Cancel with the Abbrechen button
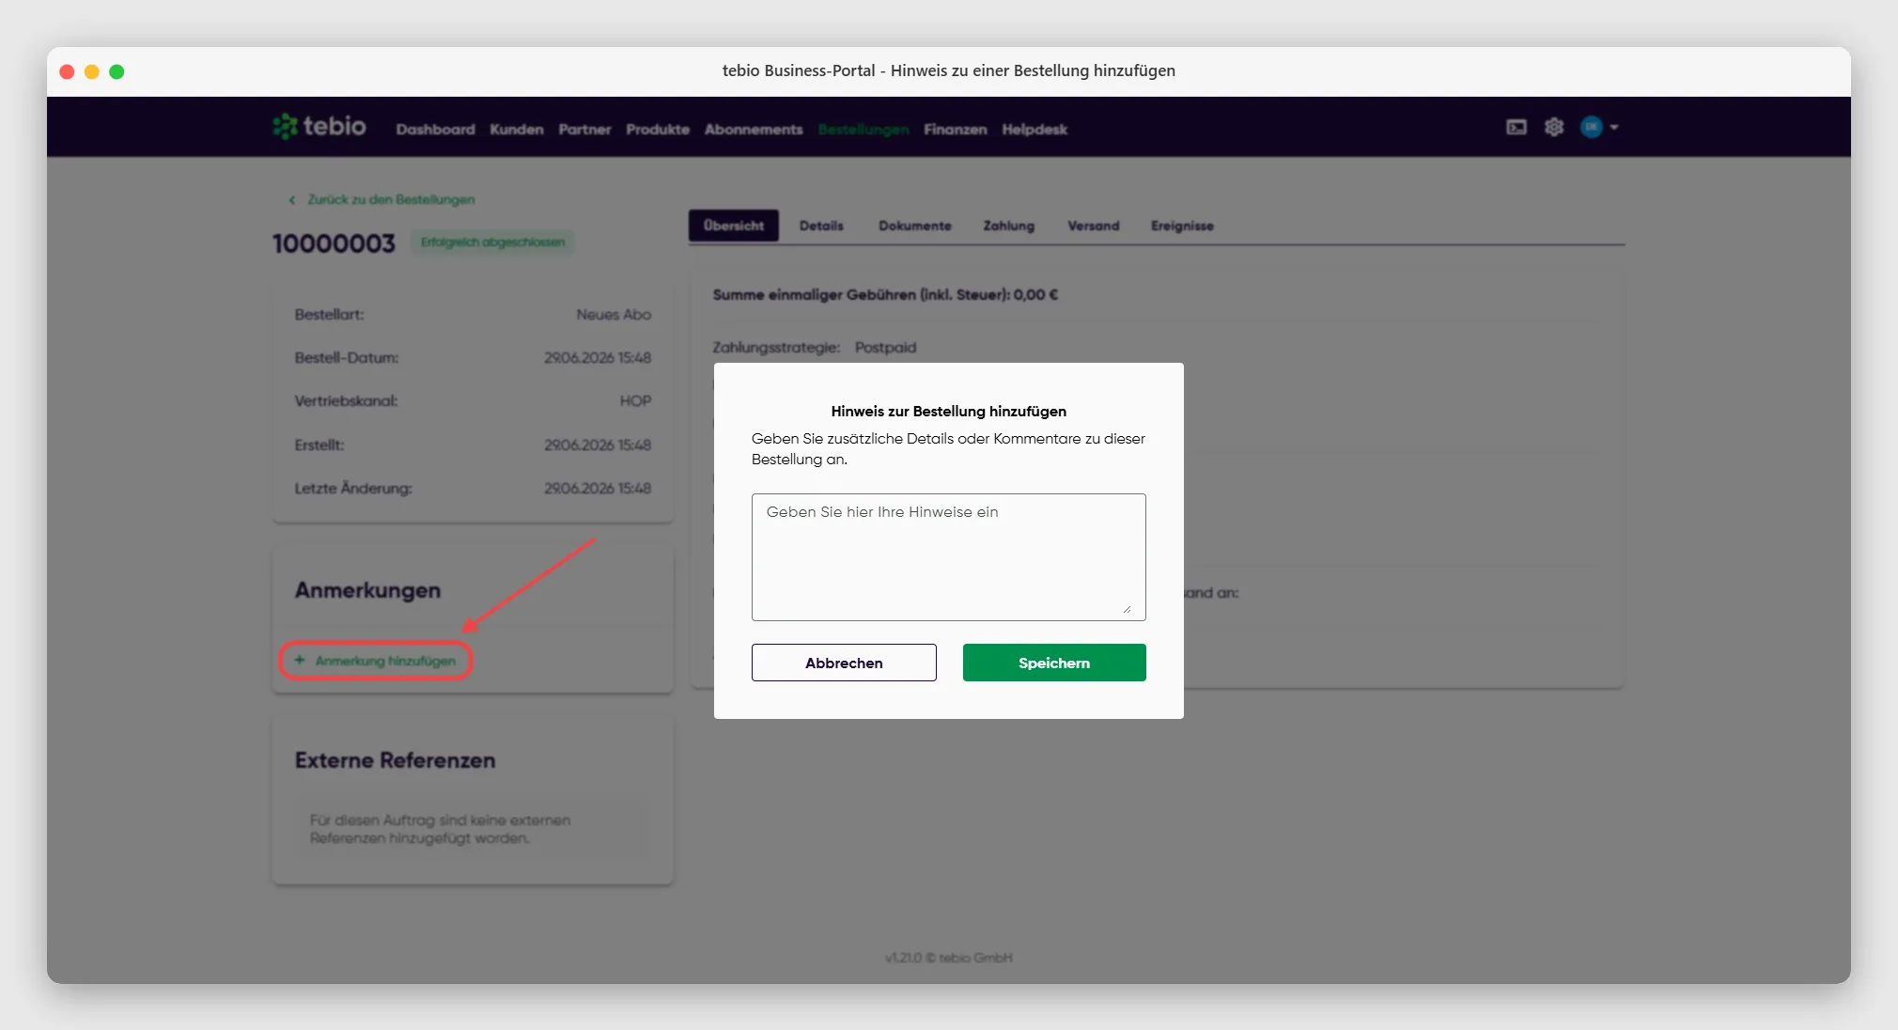The height and width of the screenshot is (1030, 1898). pyautogui.click(x=844, y=663)
